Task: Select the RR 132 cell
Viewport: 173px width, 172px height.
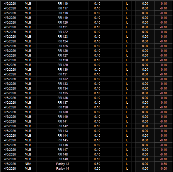Action: pos(63,79)
